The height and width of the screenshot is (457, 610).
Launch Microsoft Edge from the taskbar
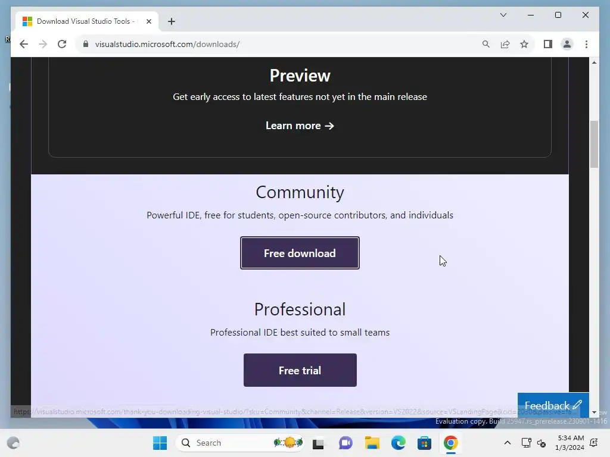398,443
